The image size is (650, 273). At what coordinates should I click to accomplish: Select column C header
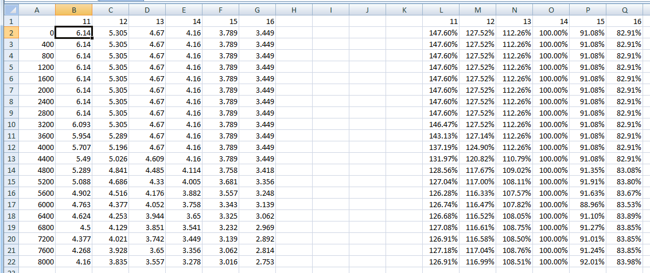(x=110, y=10)
